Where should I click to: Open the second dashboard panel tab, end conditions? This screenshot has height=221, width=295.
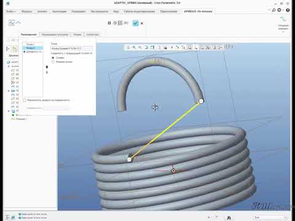pyautogui.click(x=55, y=34)
